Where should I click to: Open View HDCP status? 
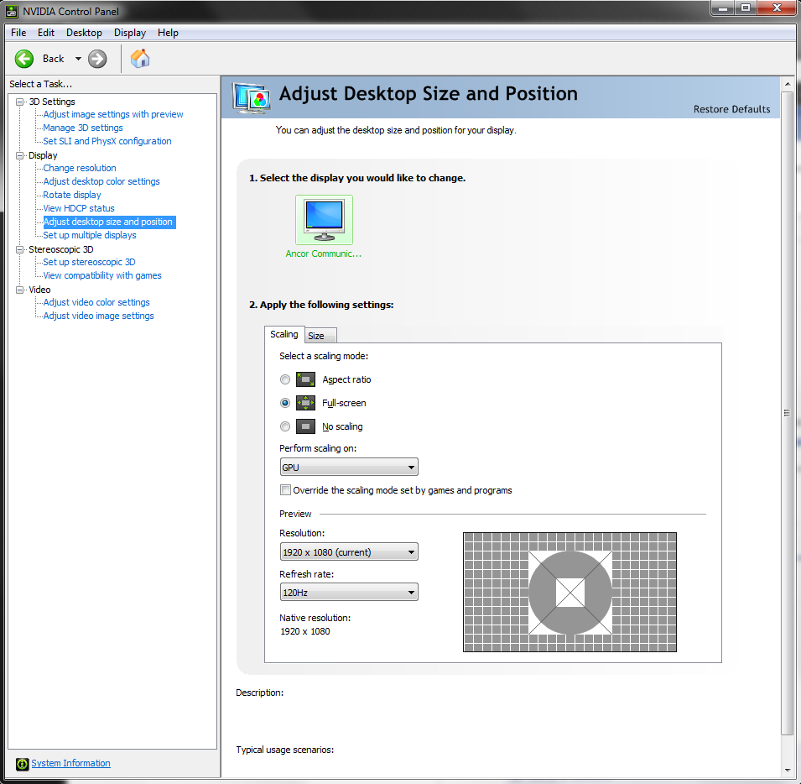pos(79,208)
